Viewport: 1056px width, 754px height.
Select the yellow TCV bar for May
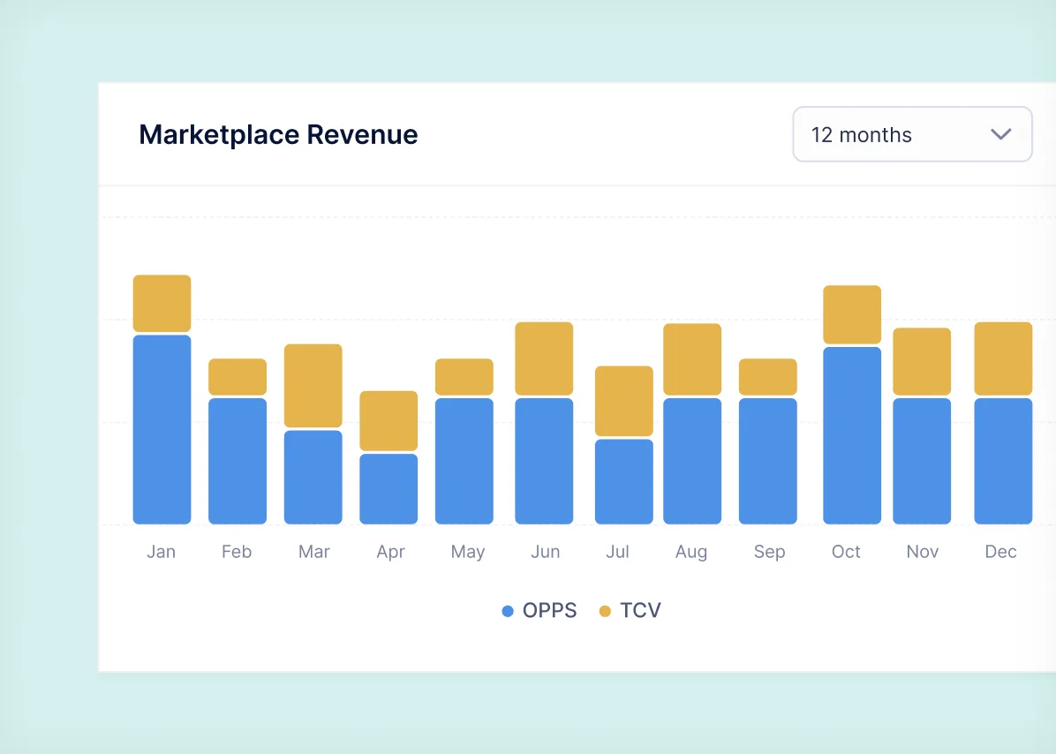(x=464, y=377)
